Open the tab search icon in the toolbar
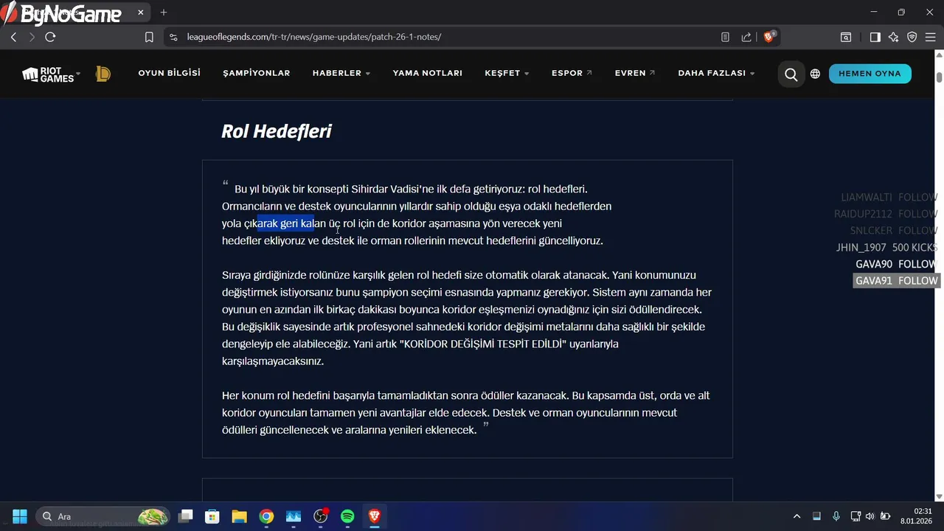This screenshot has width=944, height=531. (846, 37)
